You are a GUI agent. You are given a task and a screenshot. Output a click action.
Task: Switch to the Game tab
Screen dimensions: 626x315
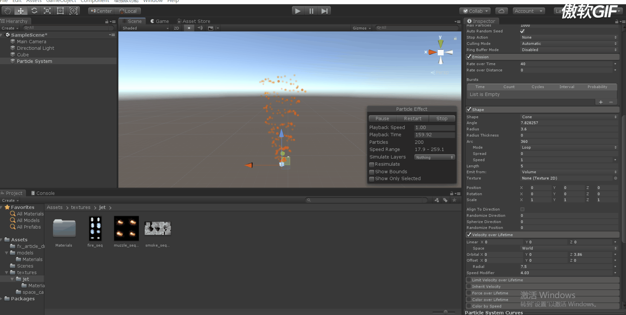point(159,21)
